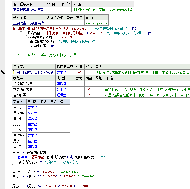This screenshot has height=189, width=190.
Task: Click the comment 12*30*86400
Action: click(70, 172)
